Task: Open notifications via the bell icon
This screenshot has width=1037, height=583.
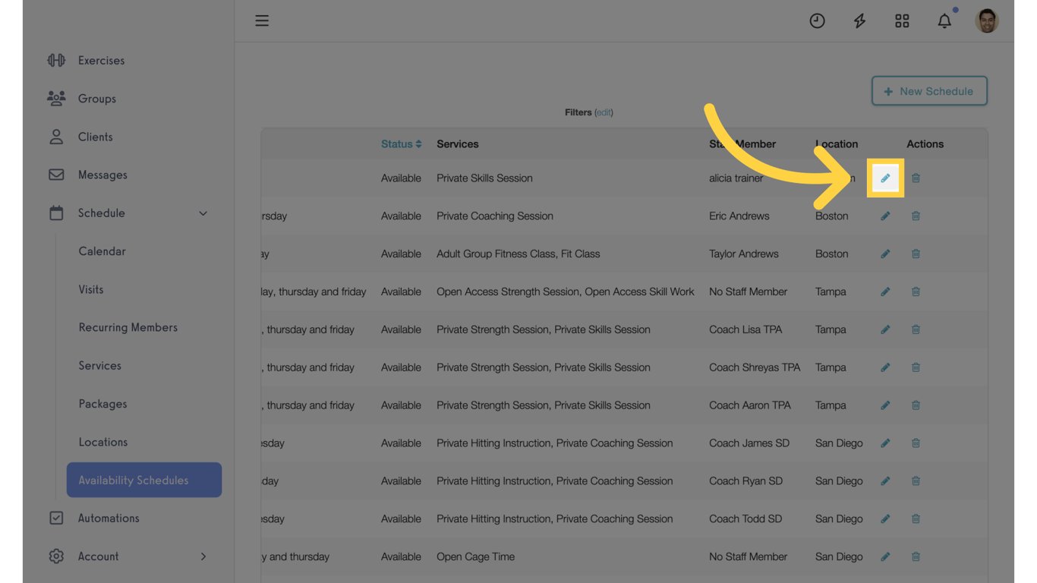Action: tap(944, 20)
